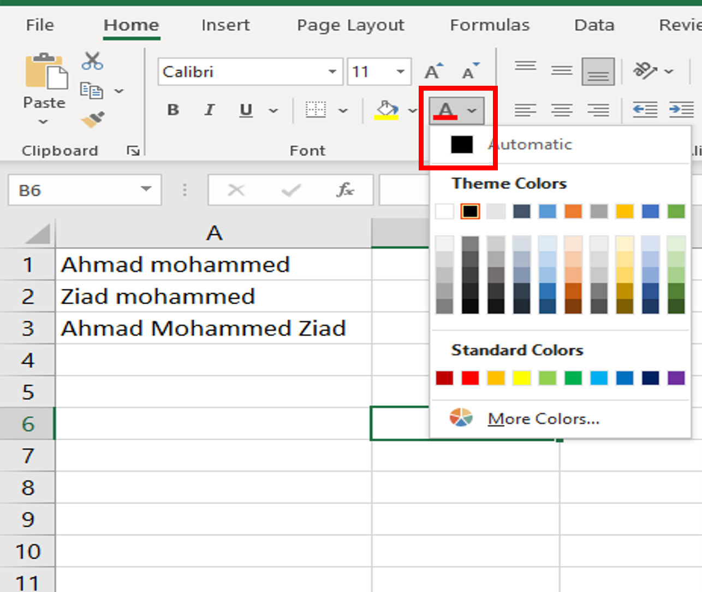
Task: Pick standard Purple color swatch
Action: tap(676, 378)
